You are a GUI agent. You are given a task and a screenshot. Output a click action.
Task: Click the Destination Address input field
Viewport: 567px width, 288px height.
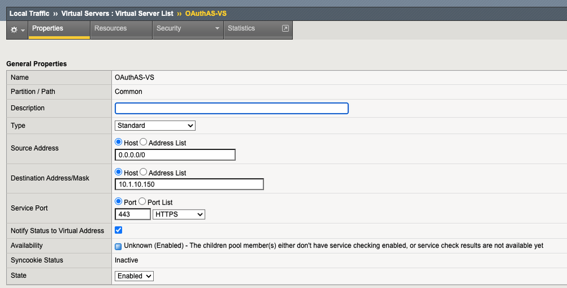click(x=189, y=184)
